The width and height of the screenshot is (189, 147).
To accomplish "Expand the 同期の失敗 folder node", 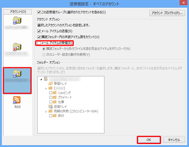I will (x=46, y=111).
